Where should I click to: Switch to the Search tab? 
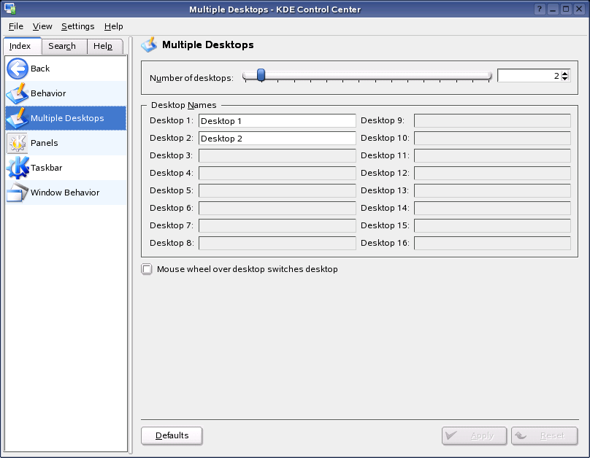click(x=64, y=46)
